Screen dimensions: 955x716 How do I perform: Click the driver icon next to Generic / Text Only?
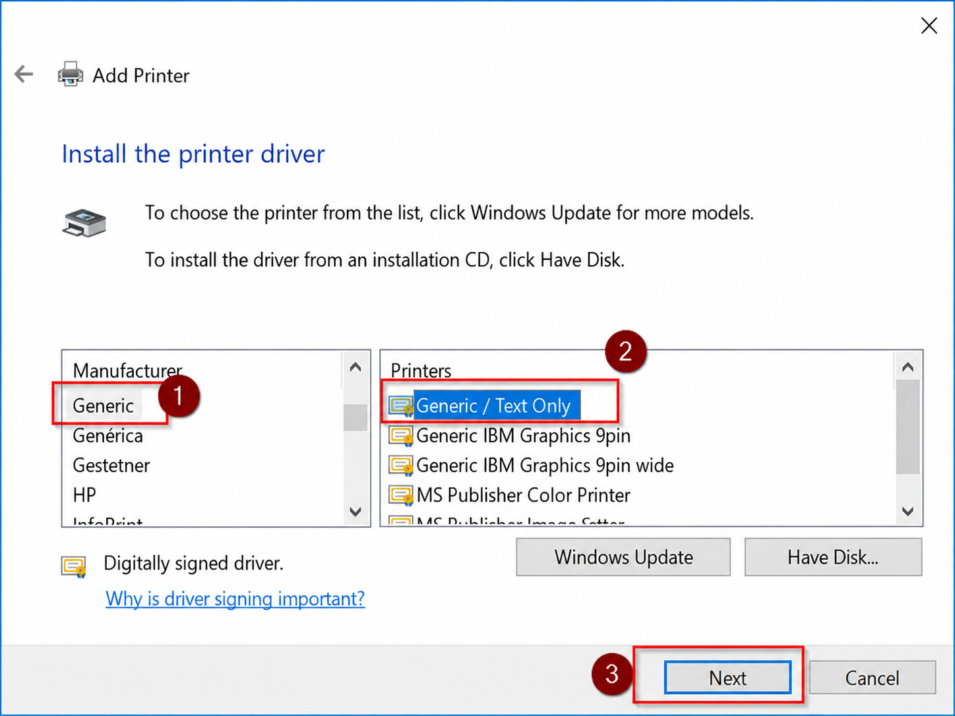tap(401, 406)
